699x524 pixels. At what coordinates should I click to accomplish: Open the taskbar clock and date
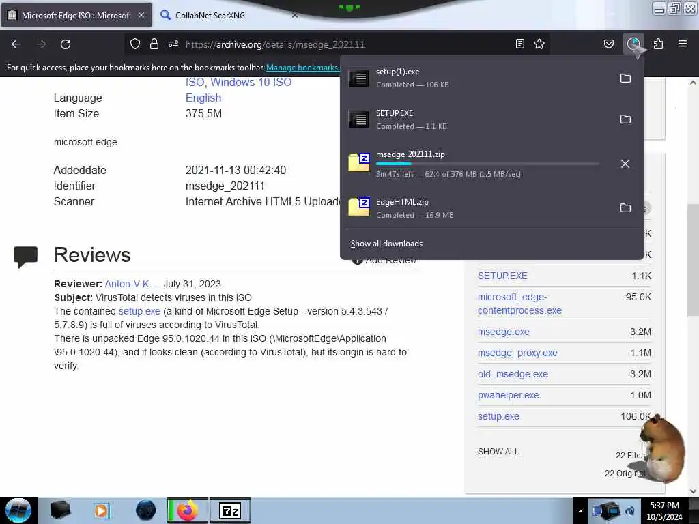click(664, 511)
